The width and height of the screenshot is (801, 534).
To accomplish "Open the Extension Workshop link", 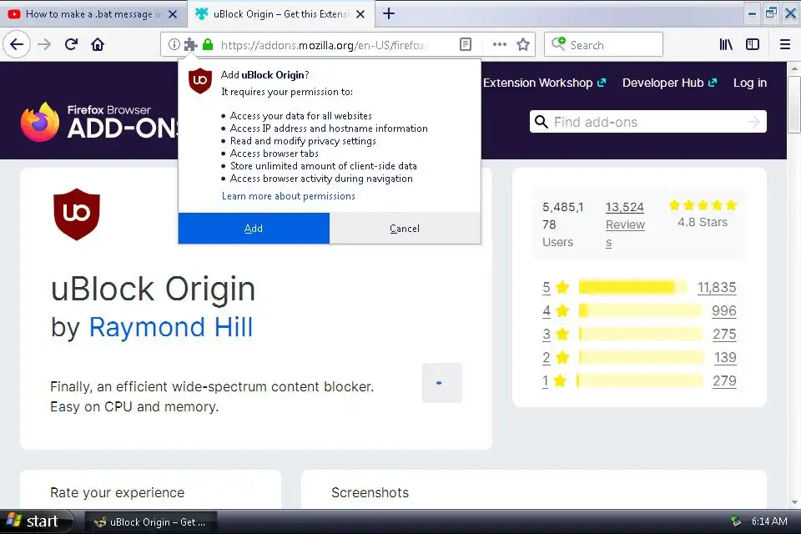I will pos(545,83).
